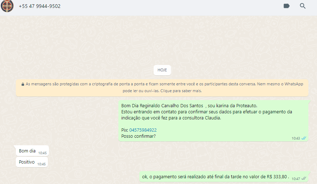Click the 10:45 timestamp beside "Positivo"
The image size is (317, 184).
(41, 164)
